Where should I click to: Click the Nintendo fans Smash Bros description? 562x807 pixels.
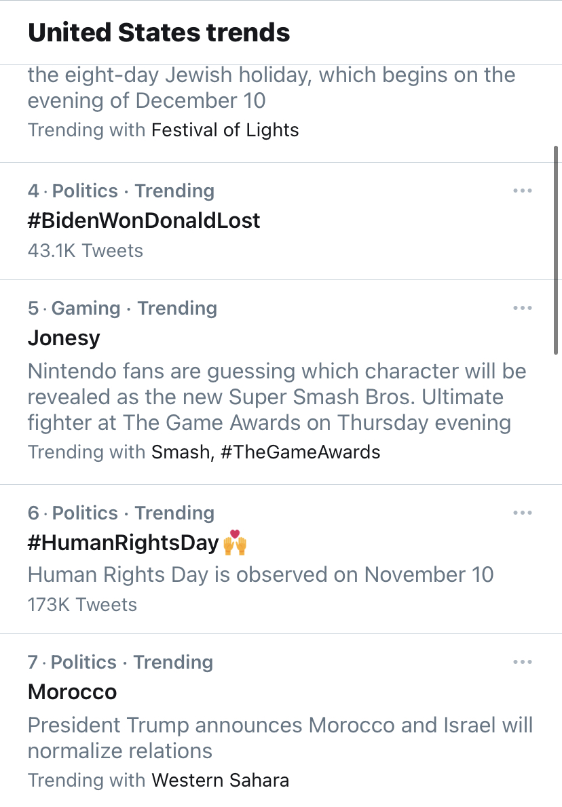[x=277, y=397]
